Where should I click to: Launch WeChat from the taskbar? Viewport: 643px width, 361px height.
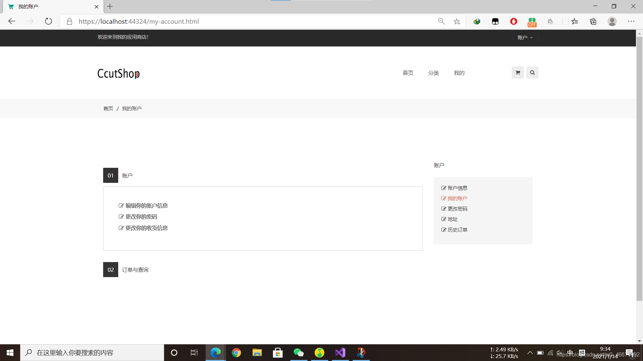point(298,353)
